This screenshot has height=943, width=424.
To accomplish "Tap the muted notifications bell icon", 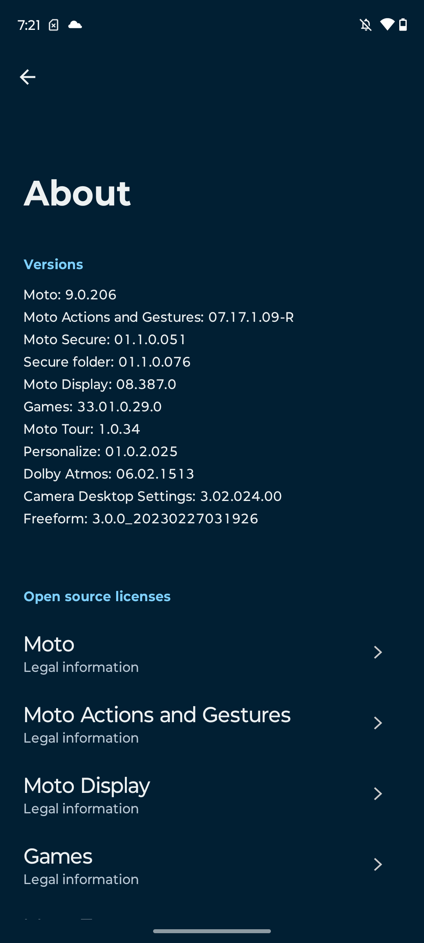I will pos(366,25).
